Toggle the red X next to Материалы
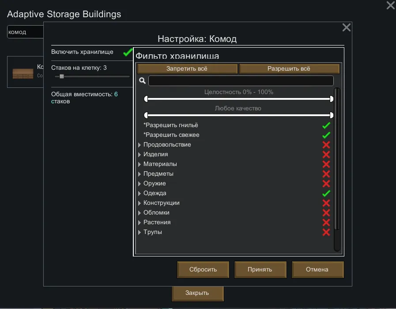The width and height of the screenshot is (396, 309). coord(326,164)
